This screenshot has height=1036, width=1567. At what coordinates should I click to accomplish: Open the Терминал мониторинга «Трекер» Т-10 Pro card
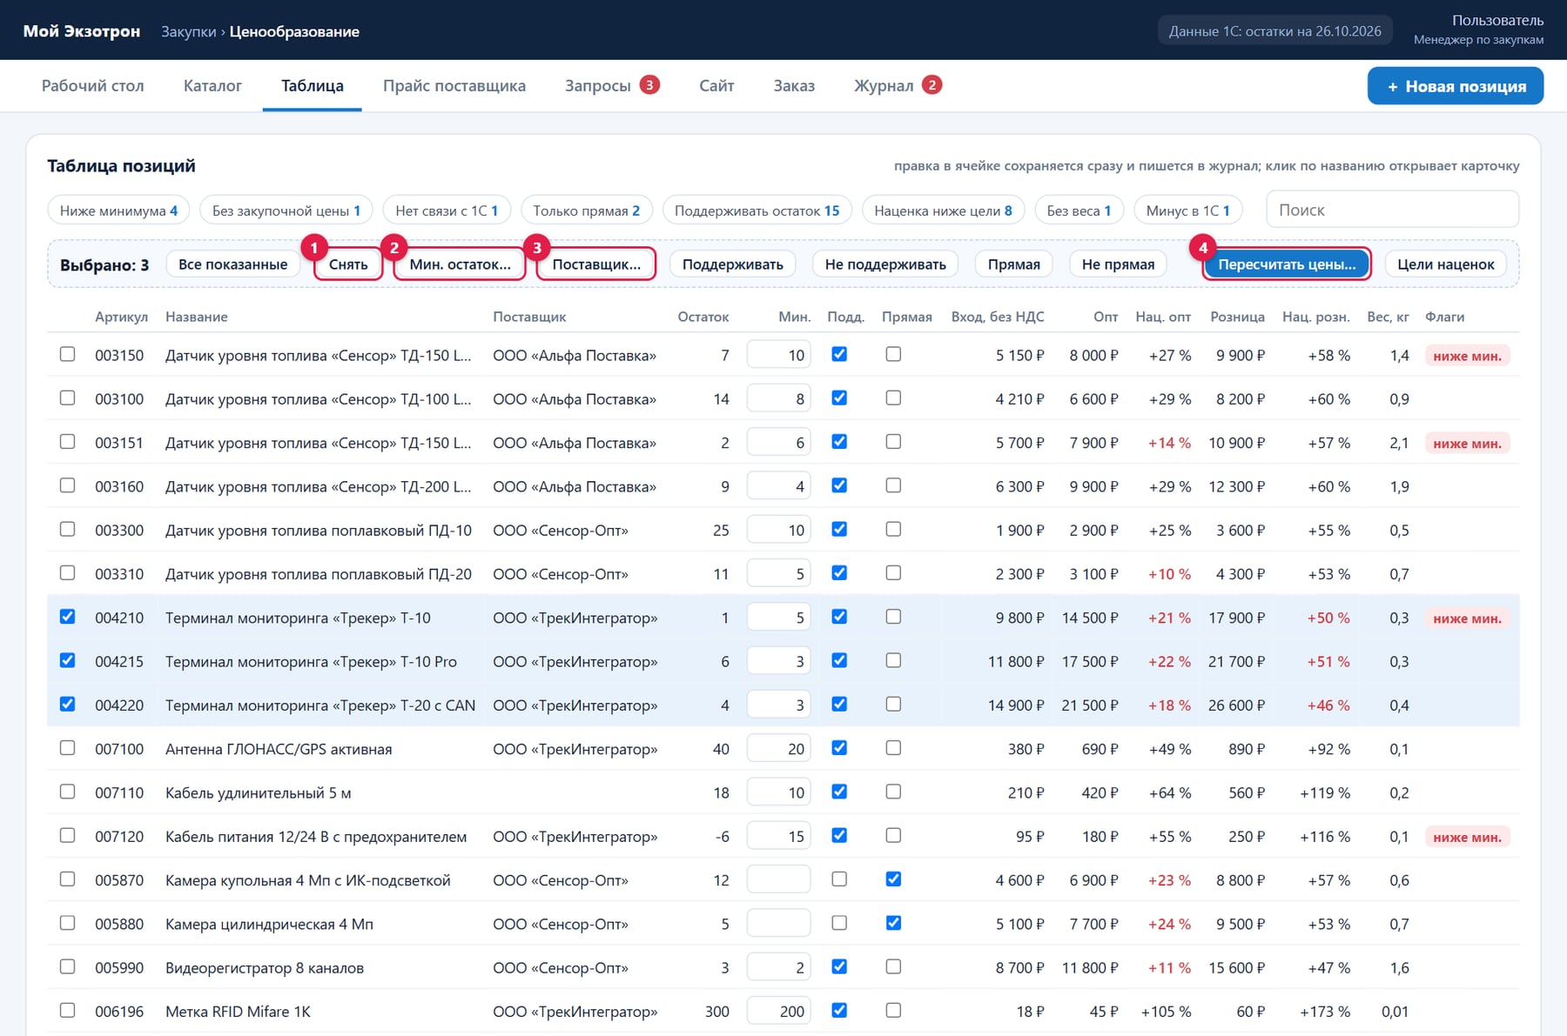[311, 662]
